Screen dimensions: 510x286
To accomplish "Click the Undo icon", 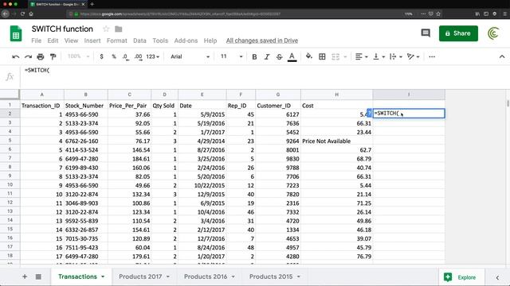I will click(x=15, y=56).
